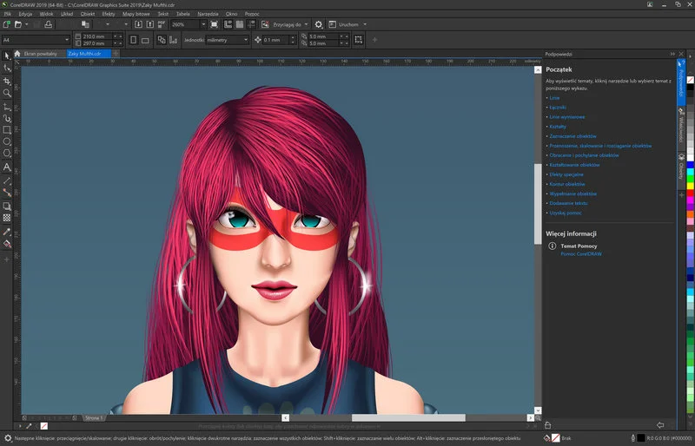Click the page width 210.0 mm field
Viewport: 695px width, 446px height.
point(97,36)
